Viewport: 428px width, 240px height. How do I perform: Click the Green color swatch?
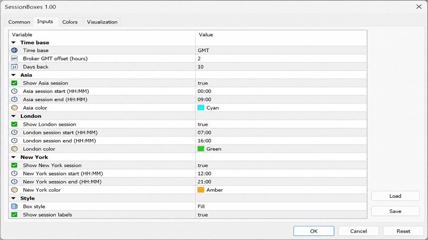pos(201,149)
